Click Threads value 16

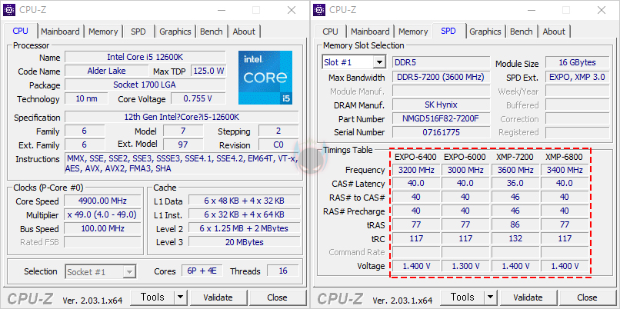tap(283, 271)
